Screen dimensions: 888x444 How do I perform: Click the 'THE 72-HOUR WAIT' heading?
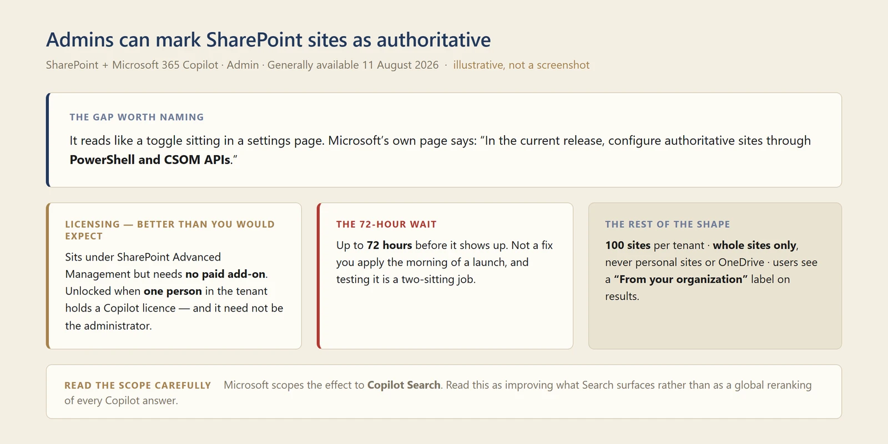386,224
